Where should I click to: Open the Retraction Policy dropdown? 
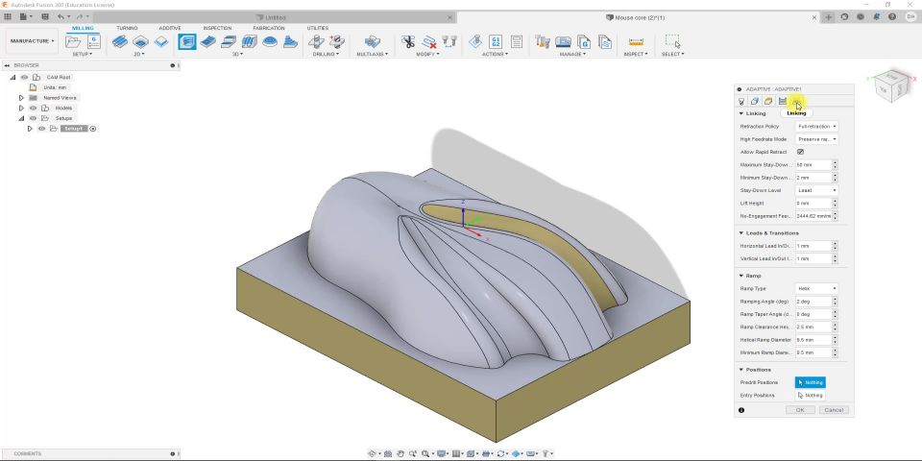coord(816,127)
